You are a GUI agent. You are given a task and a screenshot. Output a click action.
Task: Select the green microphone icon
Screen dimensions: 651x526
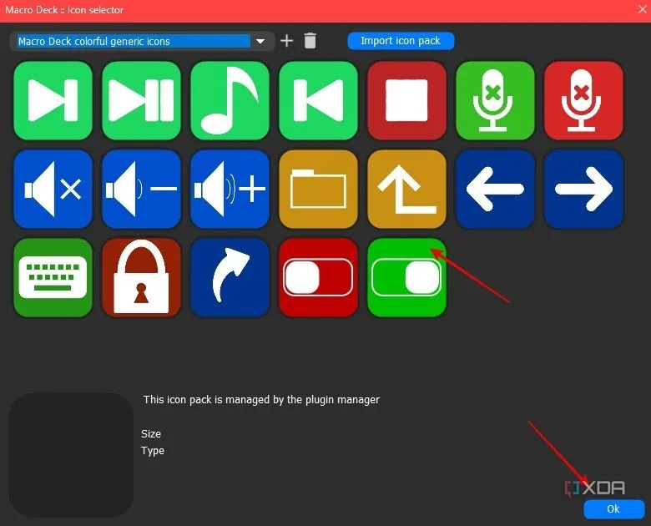click(x=495, y=100)
